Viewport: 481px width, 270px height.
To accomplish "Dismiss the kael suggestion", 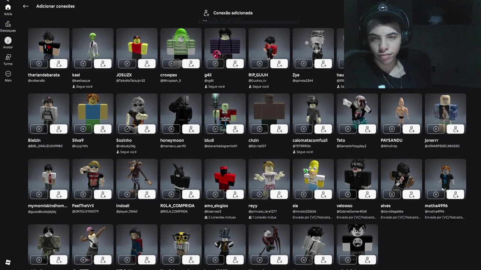I will pyautogui.click(x=83, y=64).
